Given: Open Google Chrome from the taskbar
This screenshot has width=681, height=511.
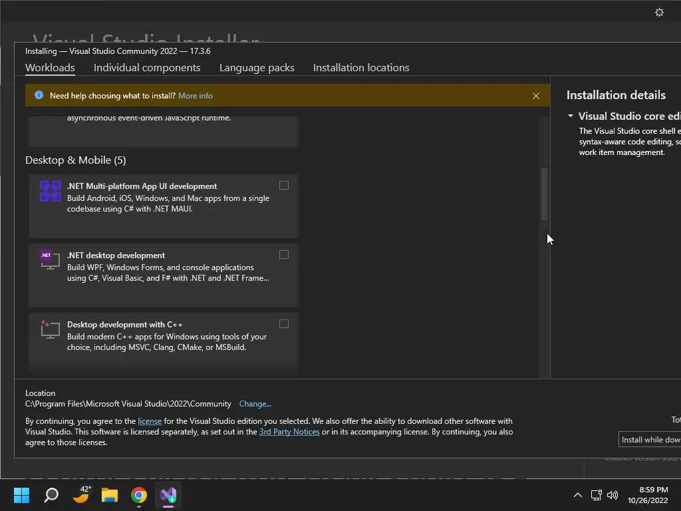Looking at the screenshot, I should [x=139, y=495].
